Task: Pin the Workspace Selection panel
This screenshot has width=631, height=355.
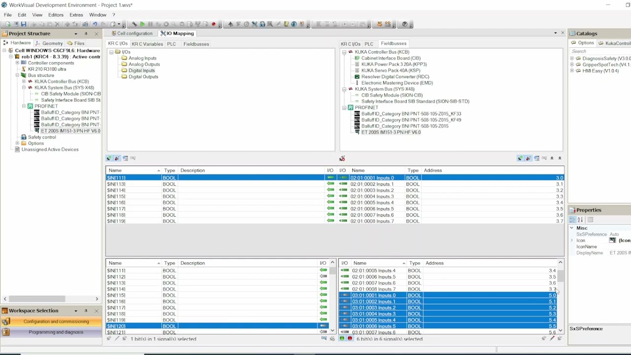Action: tap(86, 311)
